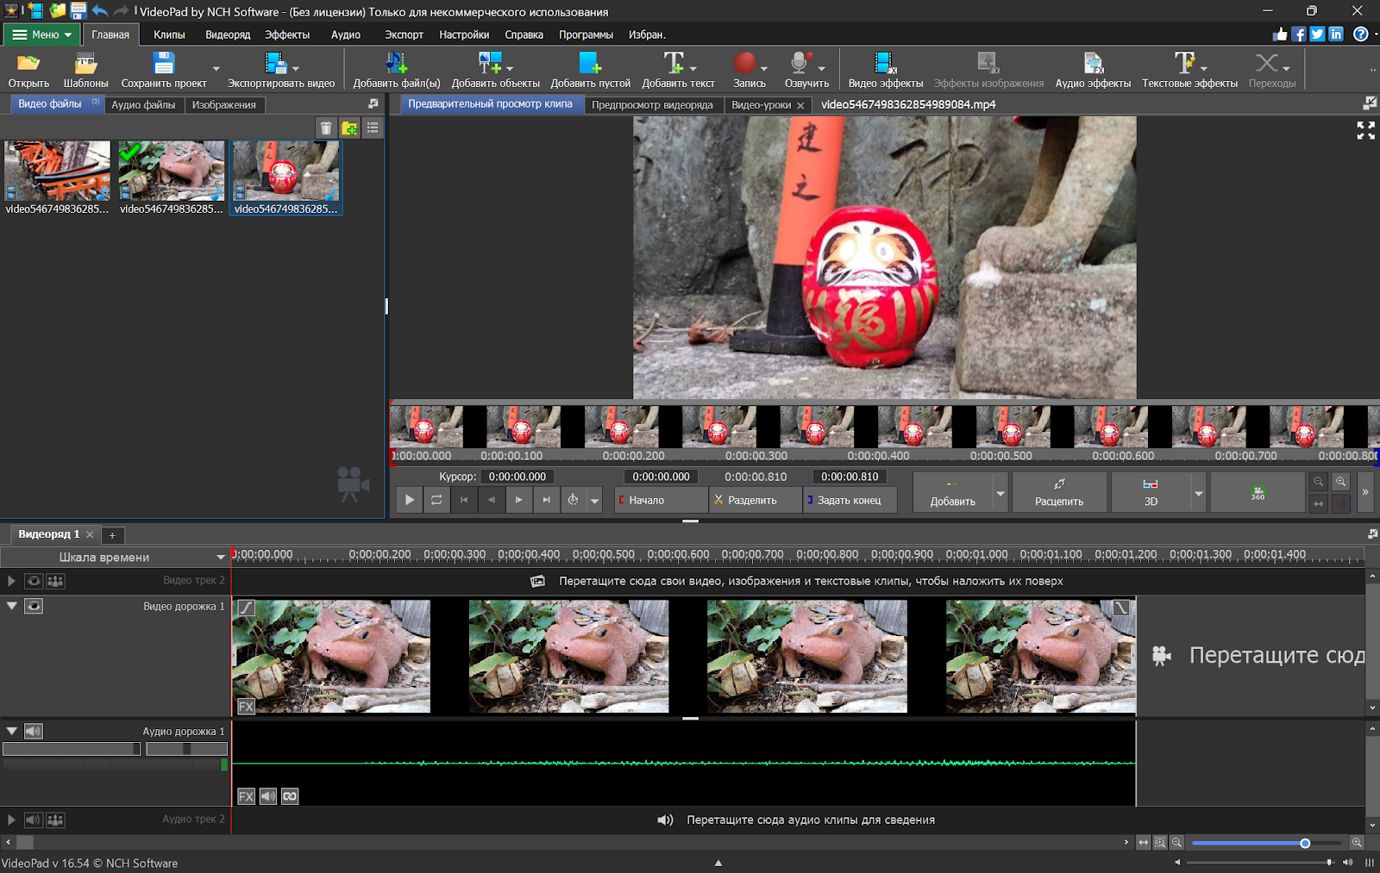The image size is (1380, 873).
Task: Expand Видео трек 2
Action: [x=11, y=581]
